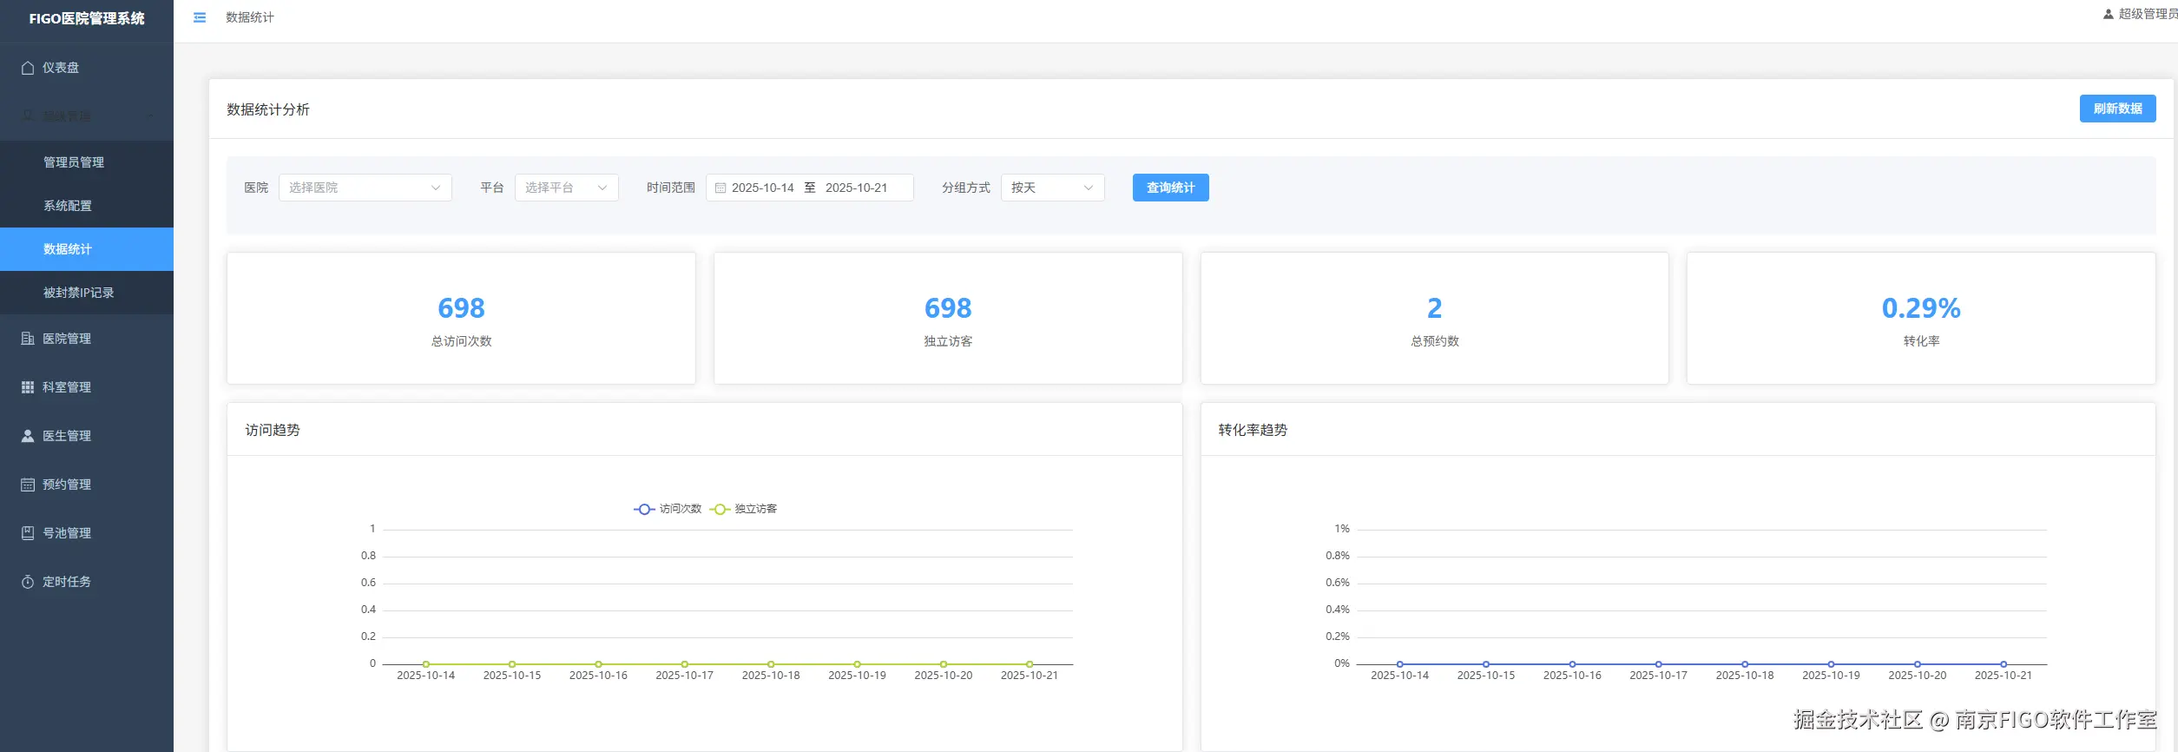Toggle 访问次数 legend series
Image resolution: width=2178 pixels, height=752 pixels.
coord(668,509)
